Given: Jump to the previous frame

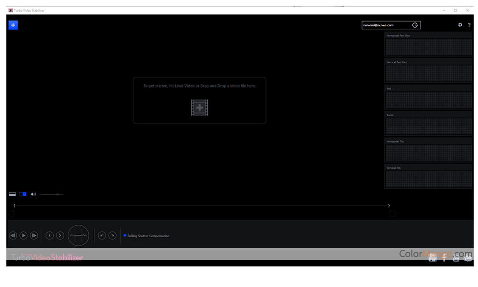Looking at the screenshot, I should tap(49, 235).
